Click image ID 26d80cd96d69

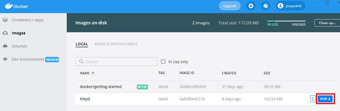coord(193,87)
